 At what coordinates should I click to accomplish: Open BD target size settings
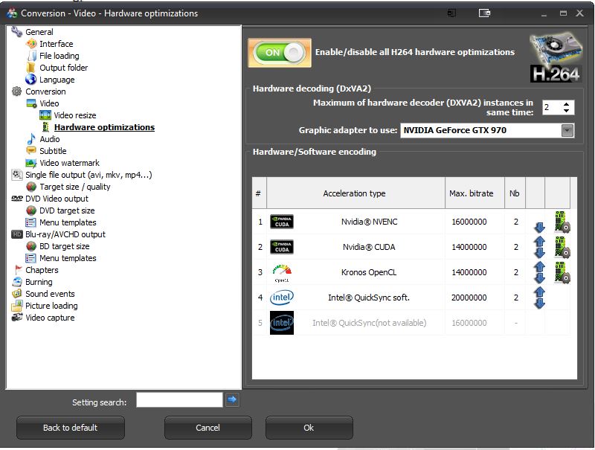coord(65,246)
